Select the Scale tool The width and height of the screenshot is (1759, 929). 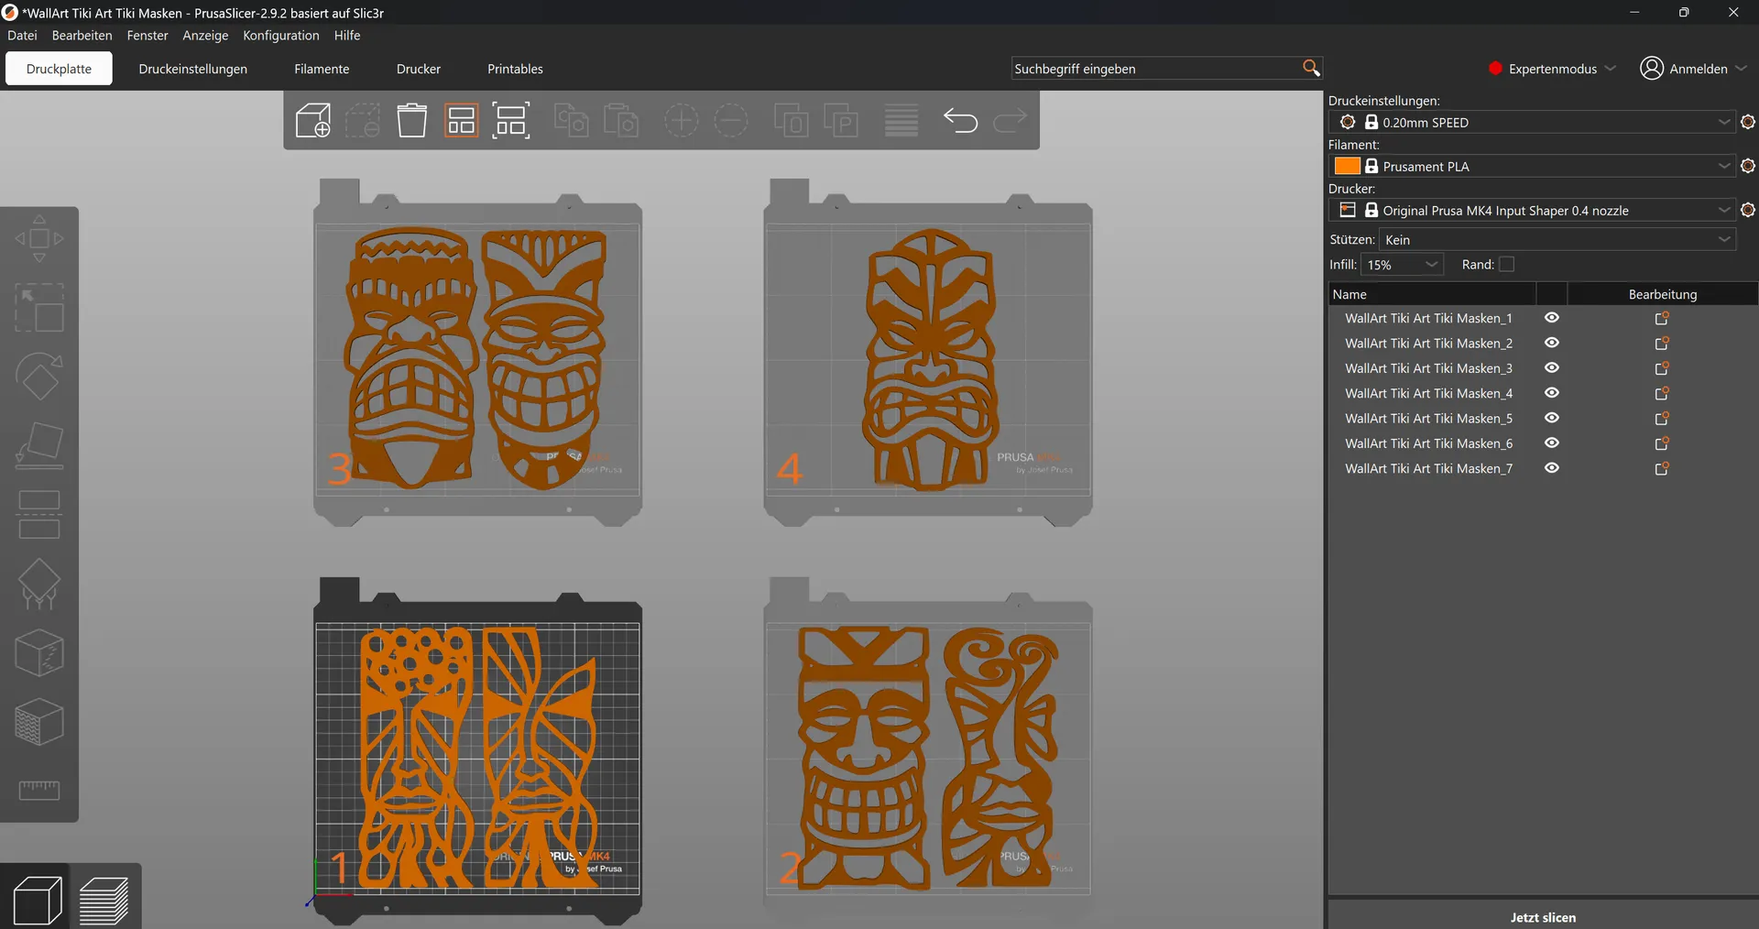coord(39,307)
